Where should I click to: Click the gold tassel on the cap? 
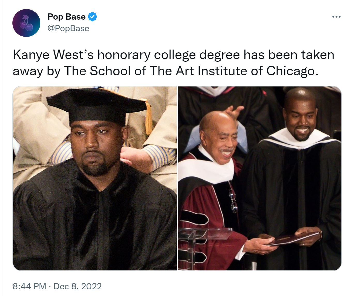pyautogui.click(x=148, y=117)
